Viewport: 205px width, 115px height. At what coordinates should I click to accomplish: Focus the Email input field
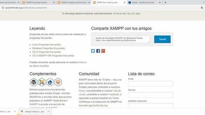151,84
